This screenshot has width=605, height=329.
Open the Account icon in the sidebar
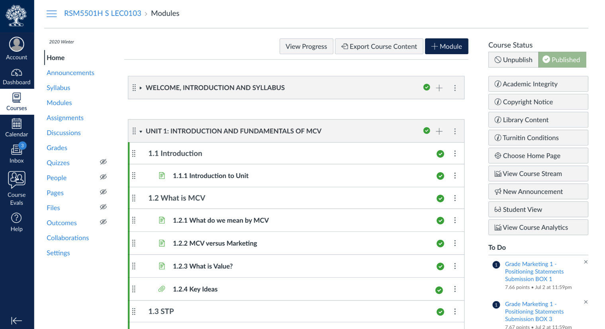click(16, 44)
